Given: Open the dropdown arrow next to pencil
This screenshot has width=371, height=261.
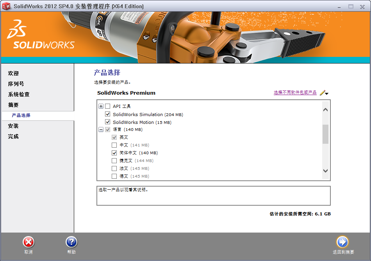Looking at the screenshot, I should pos(327,93).
